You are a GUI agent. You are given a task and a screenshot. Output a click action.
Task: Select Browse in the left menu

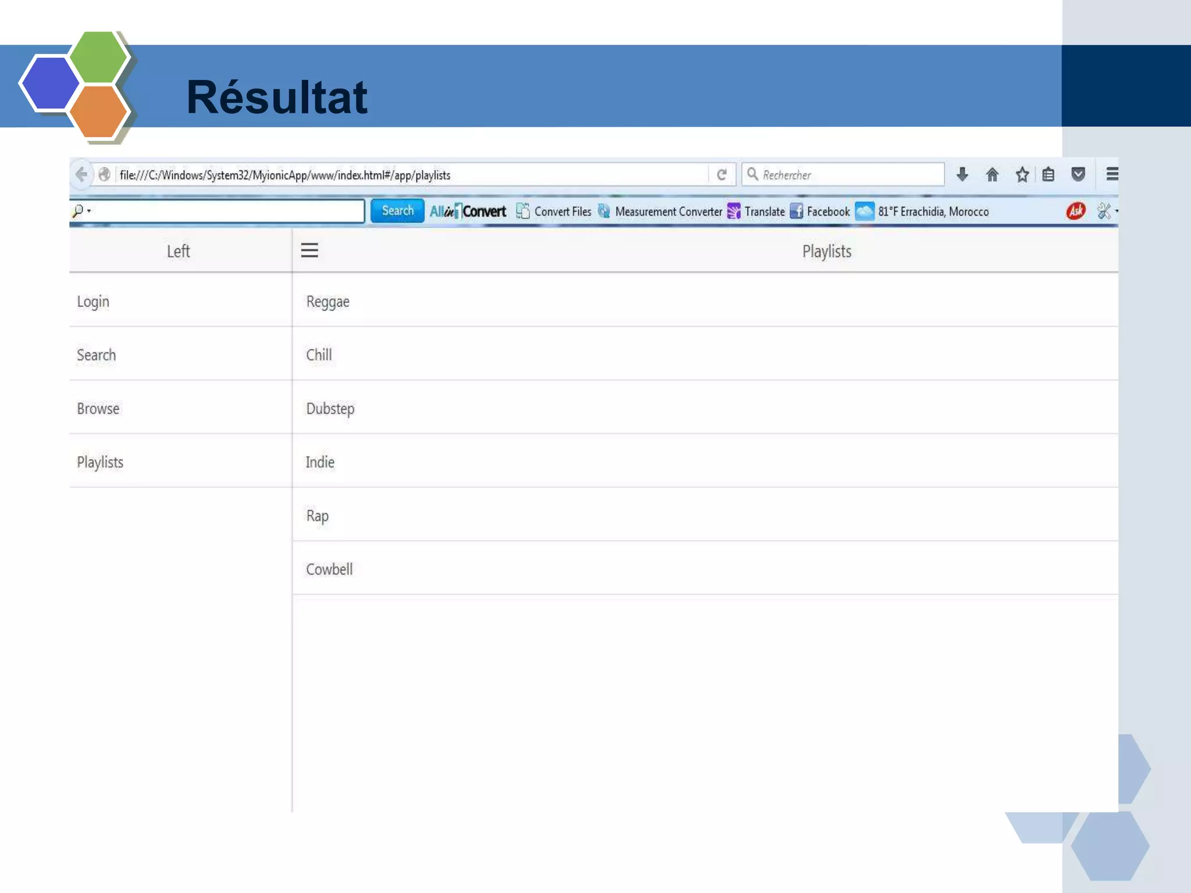point(98,409)
